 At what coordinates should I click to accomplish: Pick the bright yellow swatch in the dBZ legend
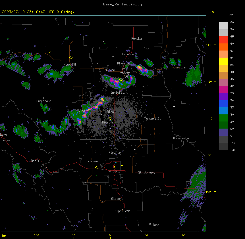tap(223, 61)
